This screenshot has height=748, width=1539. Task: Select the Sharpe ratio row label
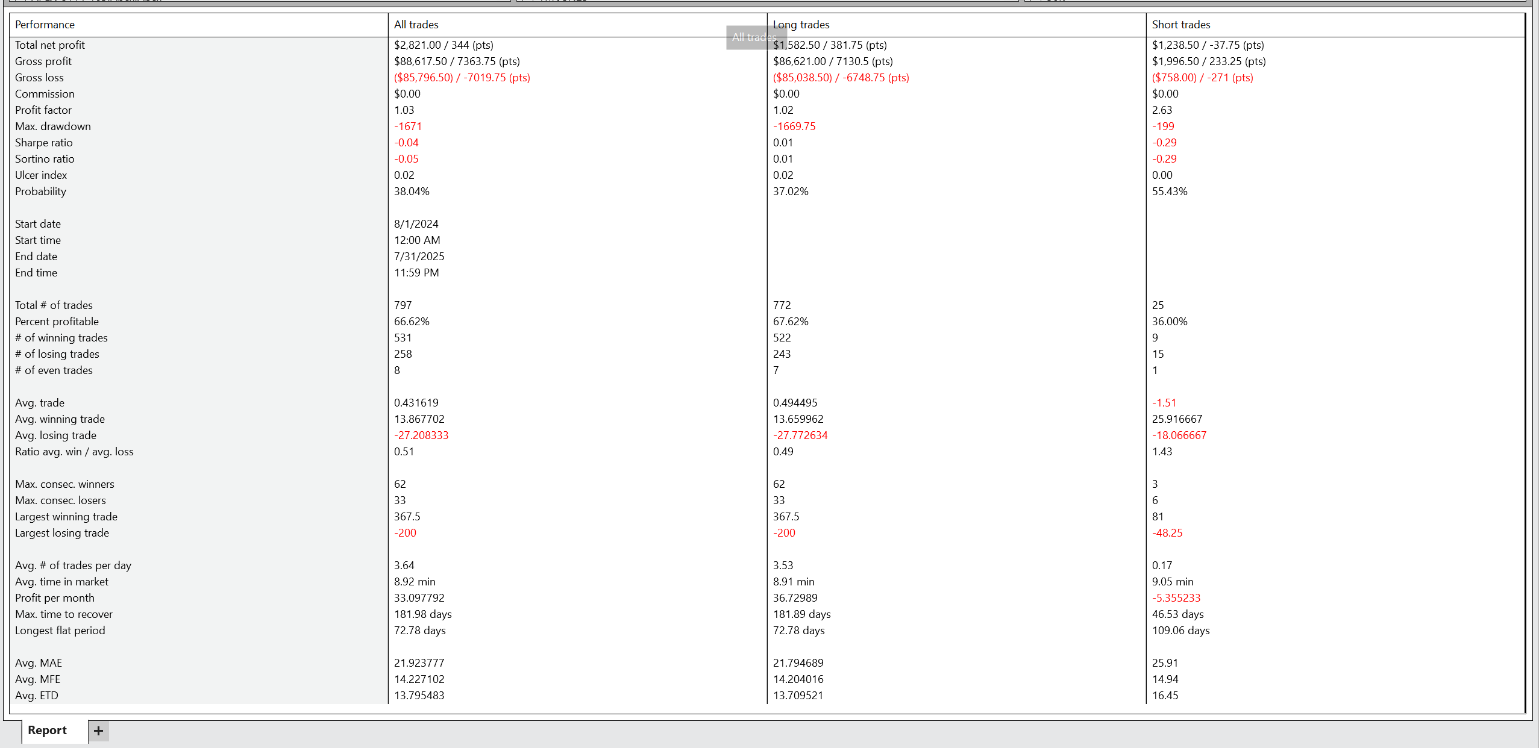point(44,143)
